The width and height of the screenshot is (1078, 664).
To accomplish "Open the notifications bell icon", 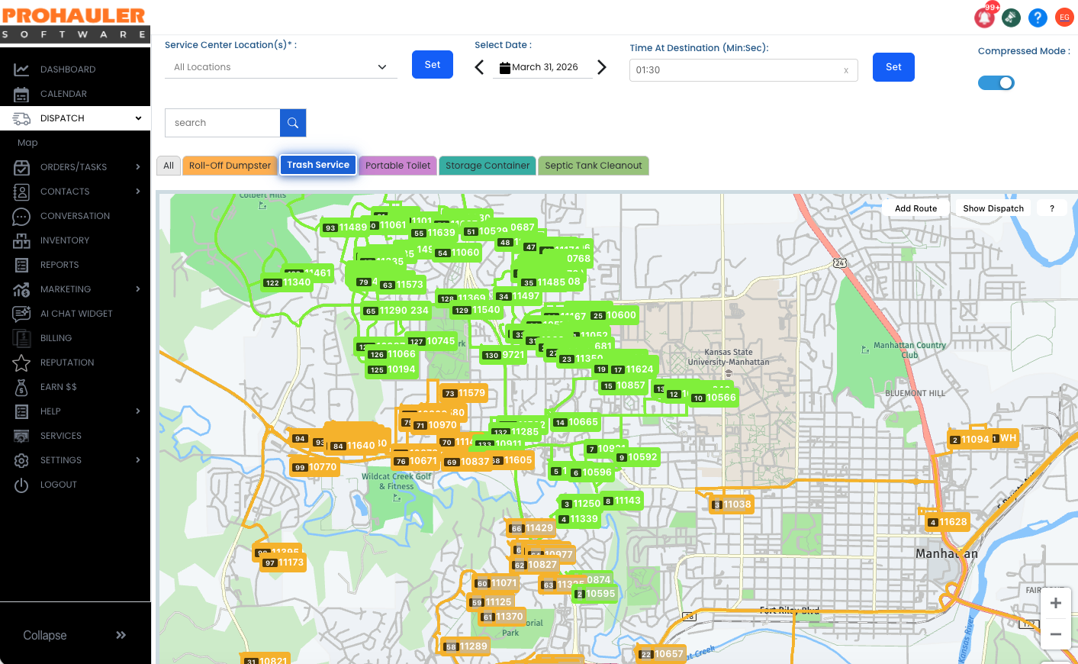I will [985, 17].
